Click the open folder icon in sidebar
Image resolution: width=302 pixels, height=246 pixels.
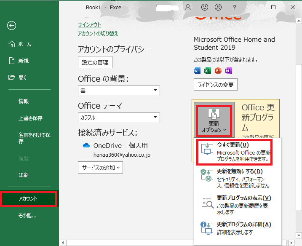12,78
